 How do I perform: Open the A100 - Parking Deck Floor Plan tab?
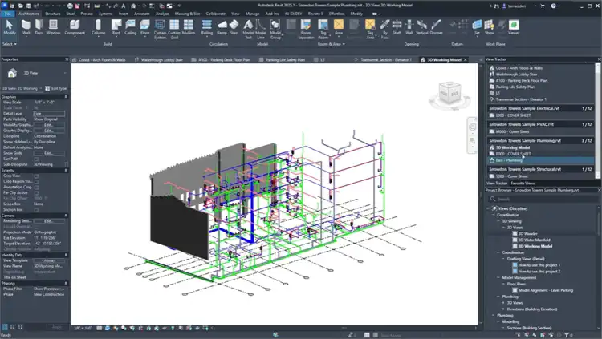pyautogui.click(x=221, y=60)
